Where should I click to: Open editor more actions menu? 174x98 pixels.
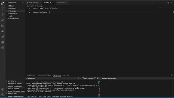(x=172, y=2)
